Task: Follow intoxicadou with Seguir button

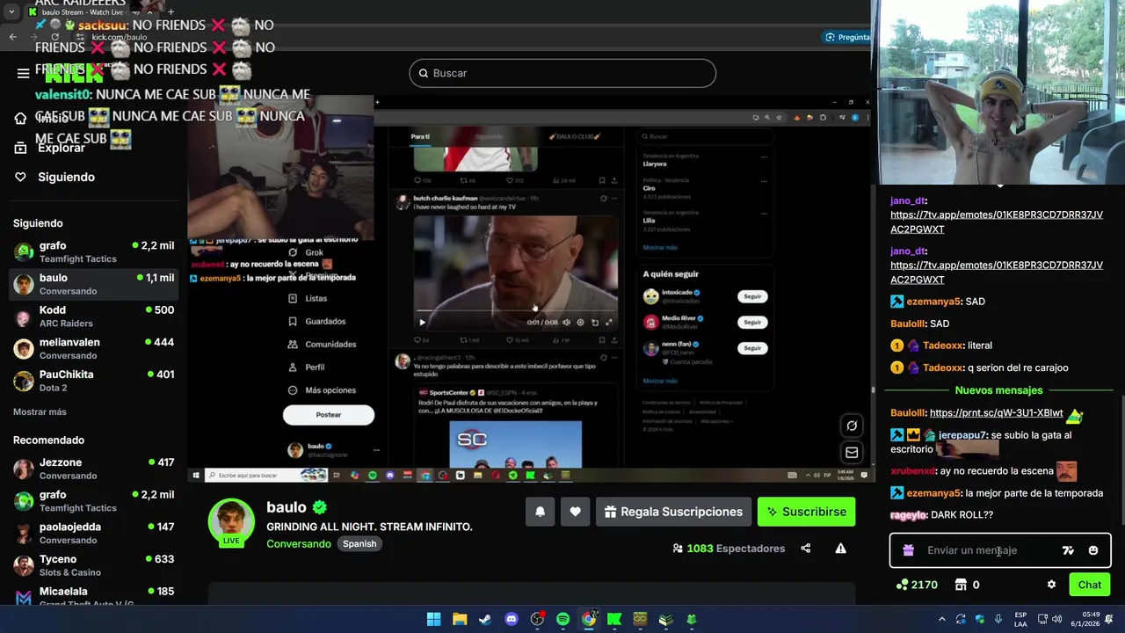Action: tap(752, 296)
